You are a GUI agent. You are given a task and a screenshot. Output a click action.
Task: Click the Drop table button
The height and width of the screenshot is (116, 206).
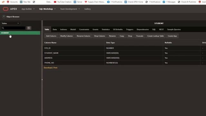click(130, 36)
